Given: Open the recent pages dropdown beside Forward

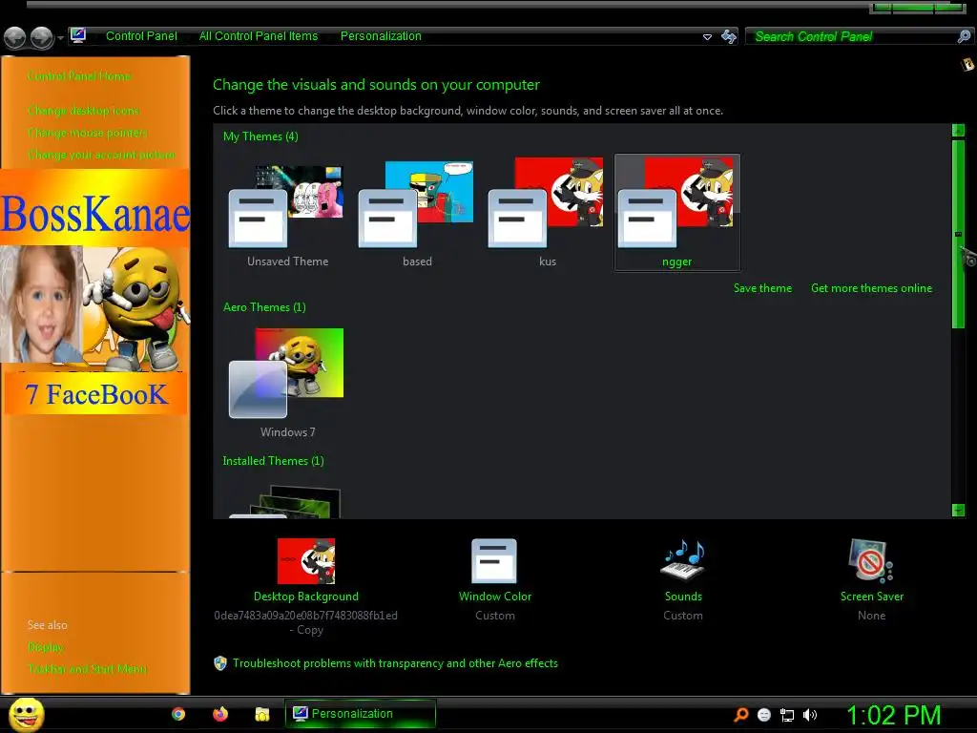Looking at the screenshot, I should tap(60, 38).
